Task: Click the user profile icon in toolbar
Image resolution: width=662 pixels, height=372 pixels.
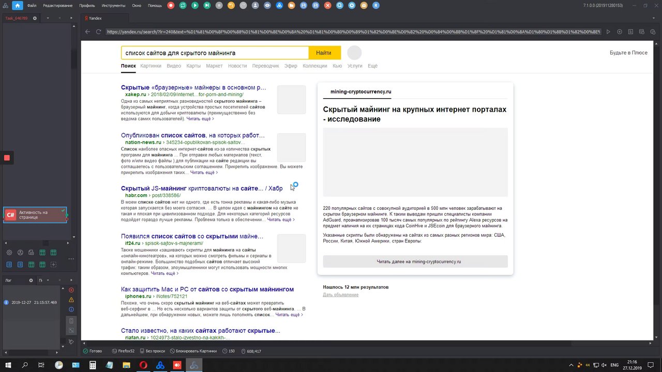Action: [x=255, y=6]
